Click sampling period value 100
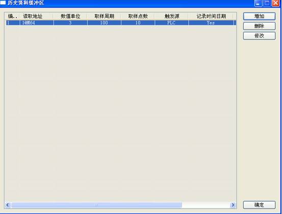282x214 pixels. pos(104,23)
